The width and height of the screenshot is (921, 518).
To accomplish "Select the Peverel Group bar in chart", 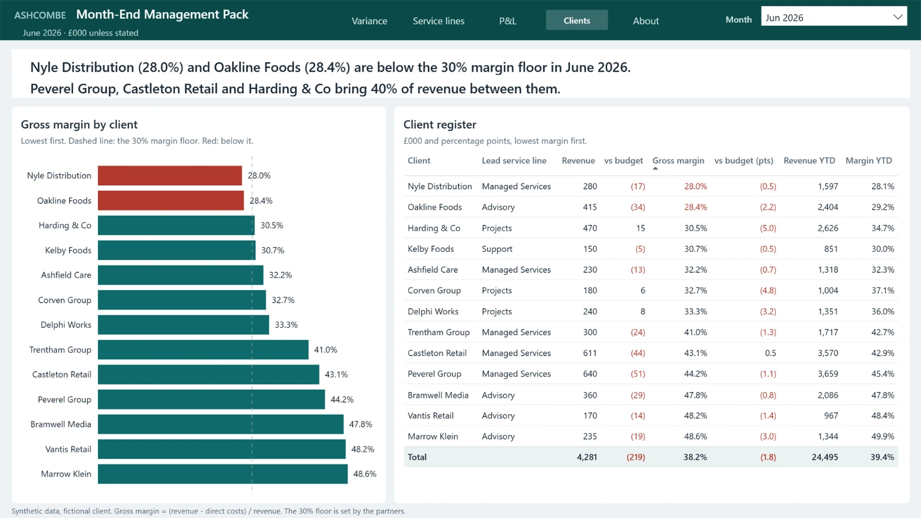I will pyautogui.click(x=211, y=399).
